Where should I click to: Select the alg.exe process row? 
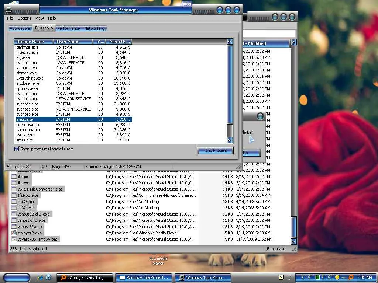tap(73, 57)
